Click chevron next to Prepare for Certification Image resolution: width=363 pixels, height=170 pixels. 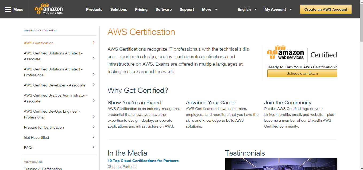[x=94, y=126]
